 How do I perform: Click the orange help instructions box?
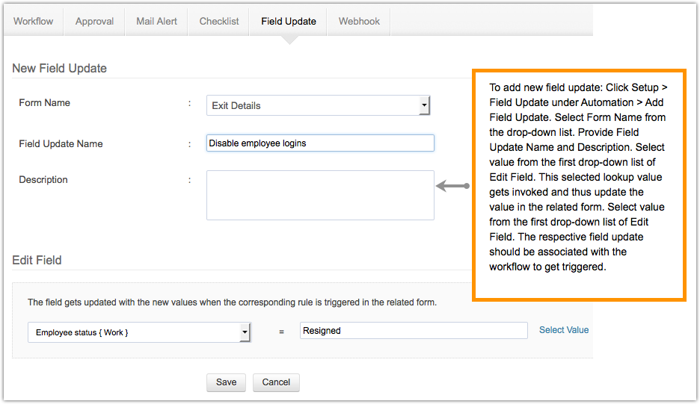[x=578, y=184]
